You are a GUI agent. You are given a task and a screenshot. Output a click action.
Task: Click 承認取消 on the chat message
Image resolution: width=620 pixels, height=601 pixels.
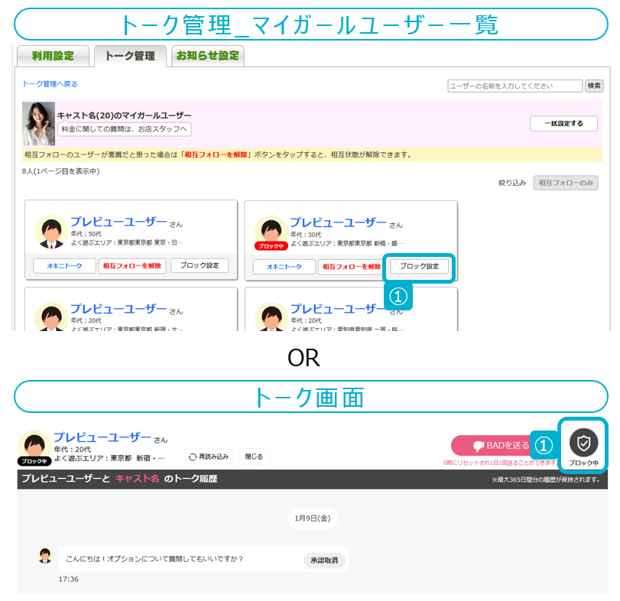pyautogui.click(x=324, y=560)
